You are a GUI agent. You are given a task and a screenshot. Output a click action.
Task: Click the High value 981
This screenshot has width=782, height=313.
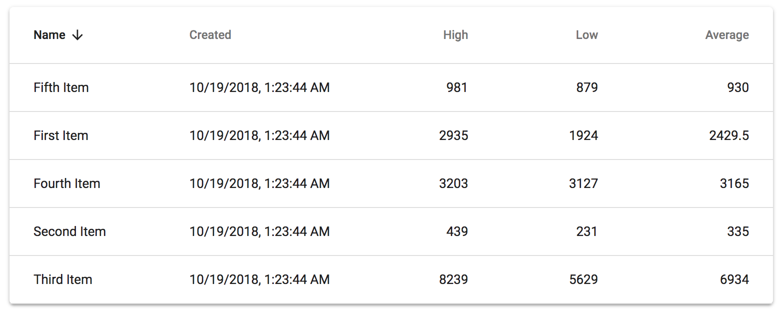point(457,87)
